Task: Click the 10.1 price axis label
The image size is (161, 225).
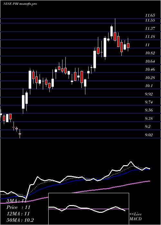Action: point(149,86)
